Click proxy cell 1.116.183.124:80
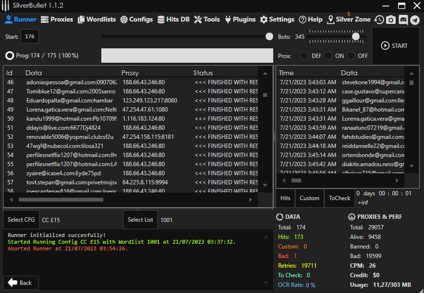 point(143,119)
